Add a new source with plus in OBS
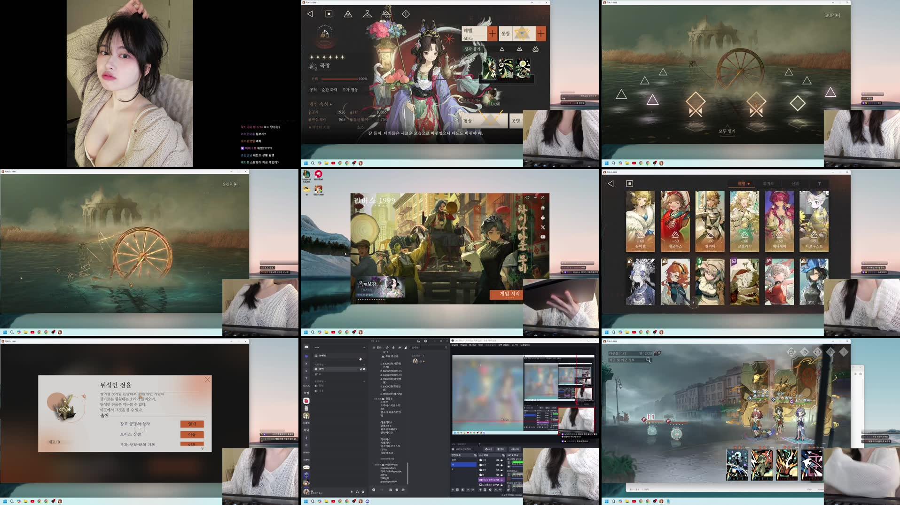This screenshot has width=900, height=505. 480,490
